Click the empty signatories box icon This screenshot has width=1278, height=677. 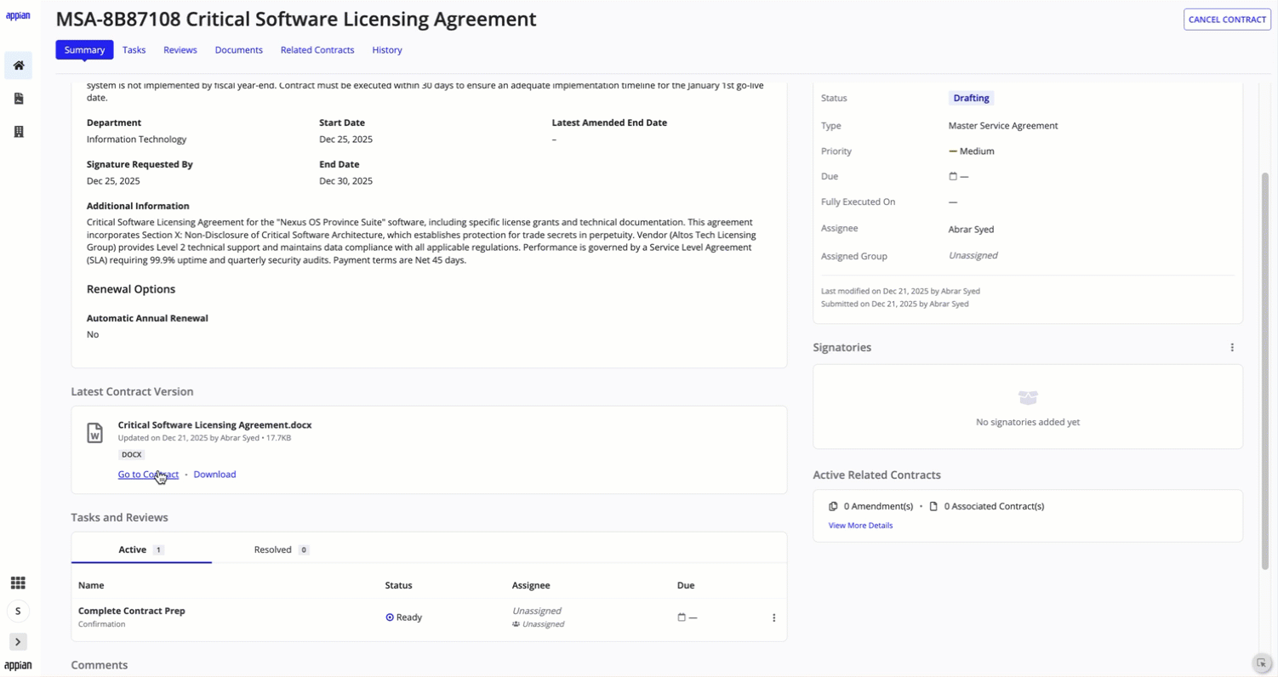(1028, 398)
